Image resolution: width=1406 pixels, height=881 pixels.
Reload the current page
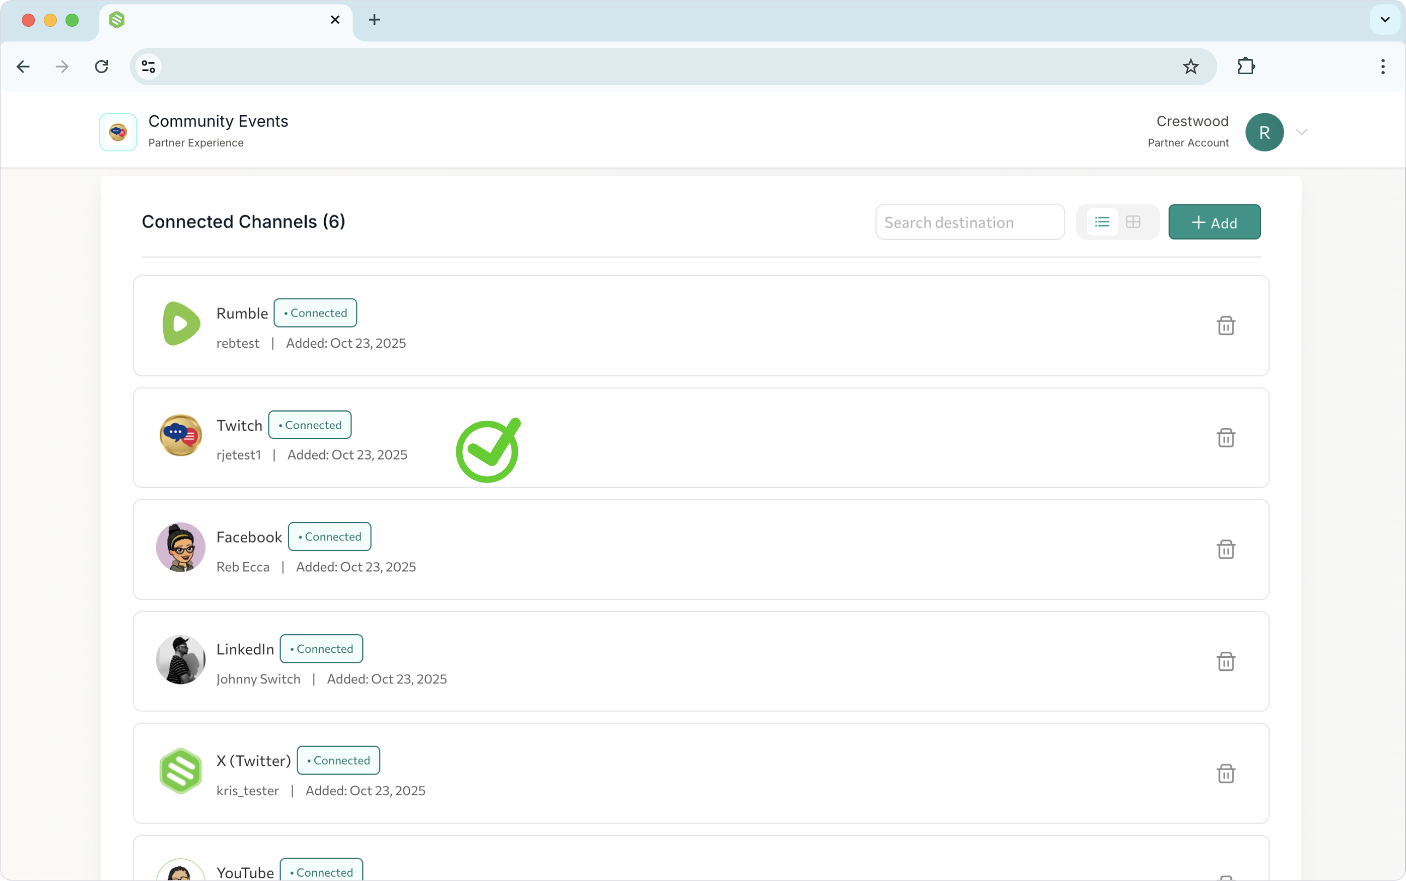coord(102,67)
